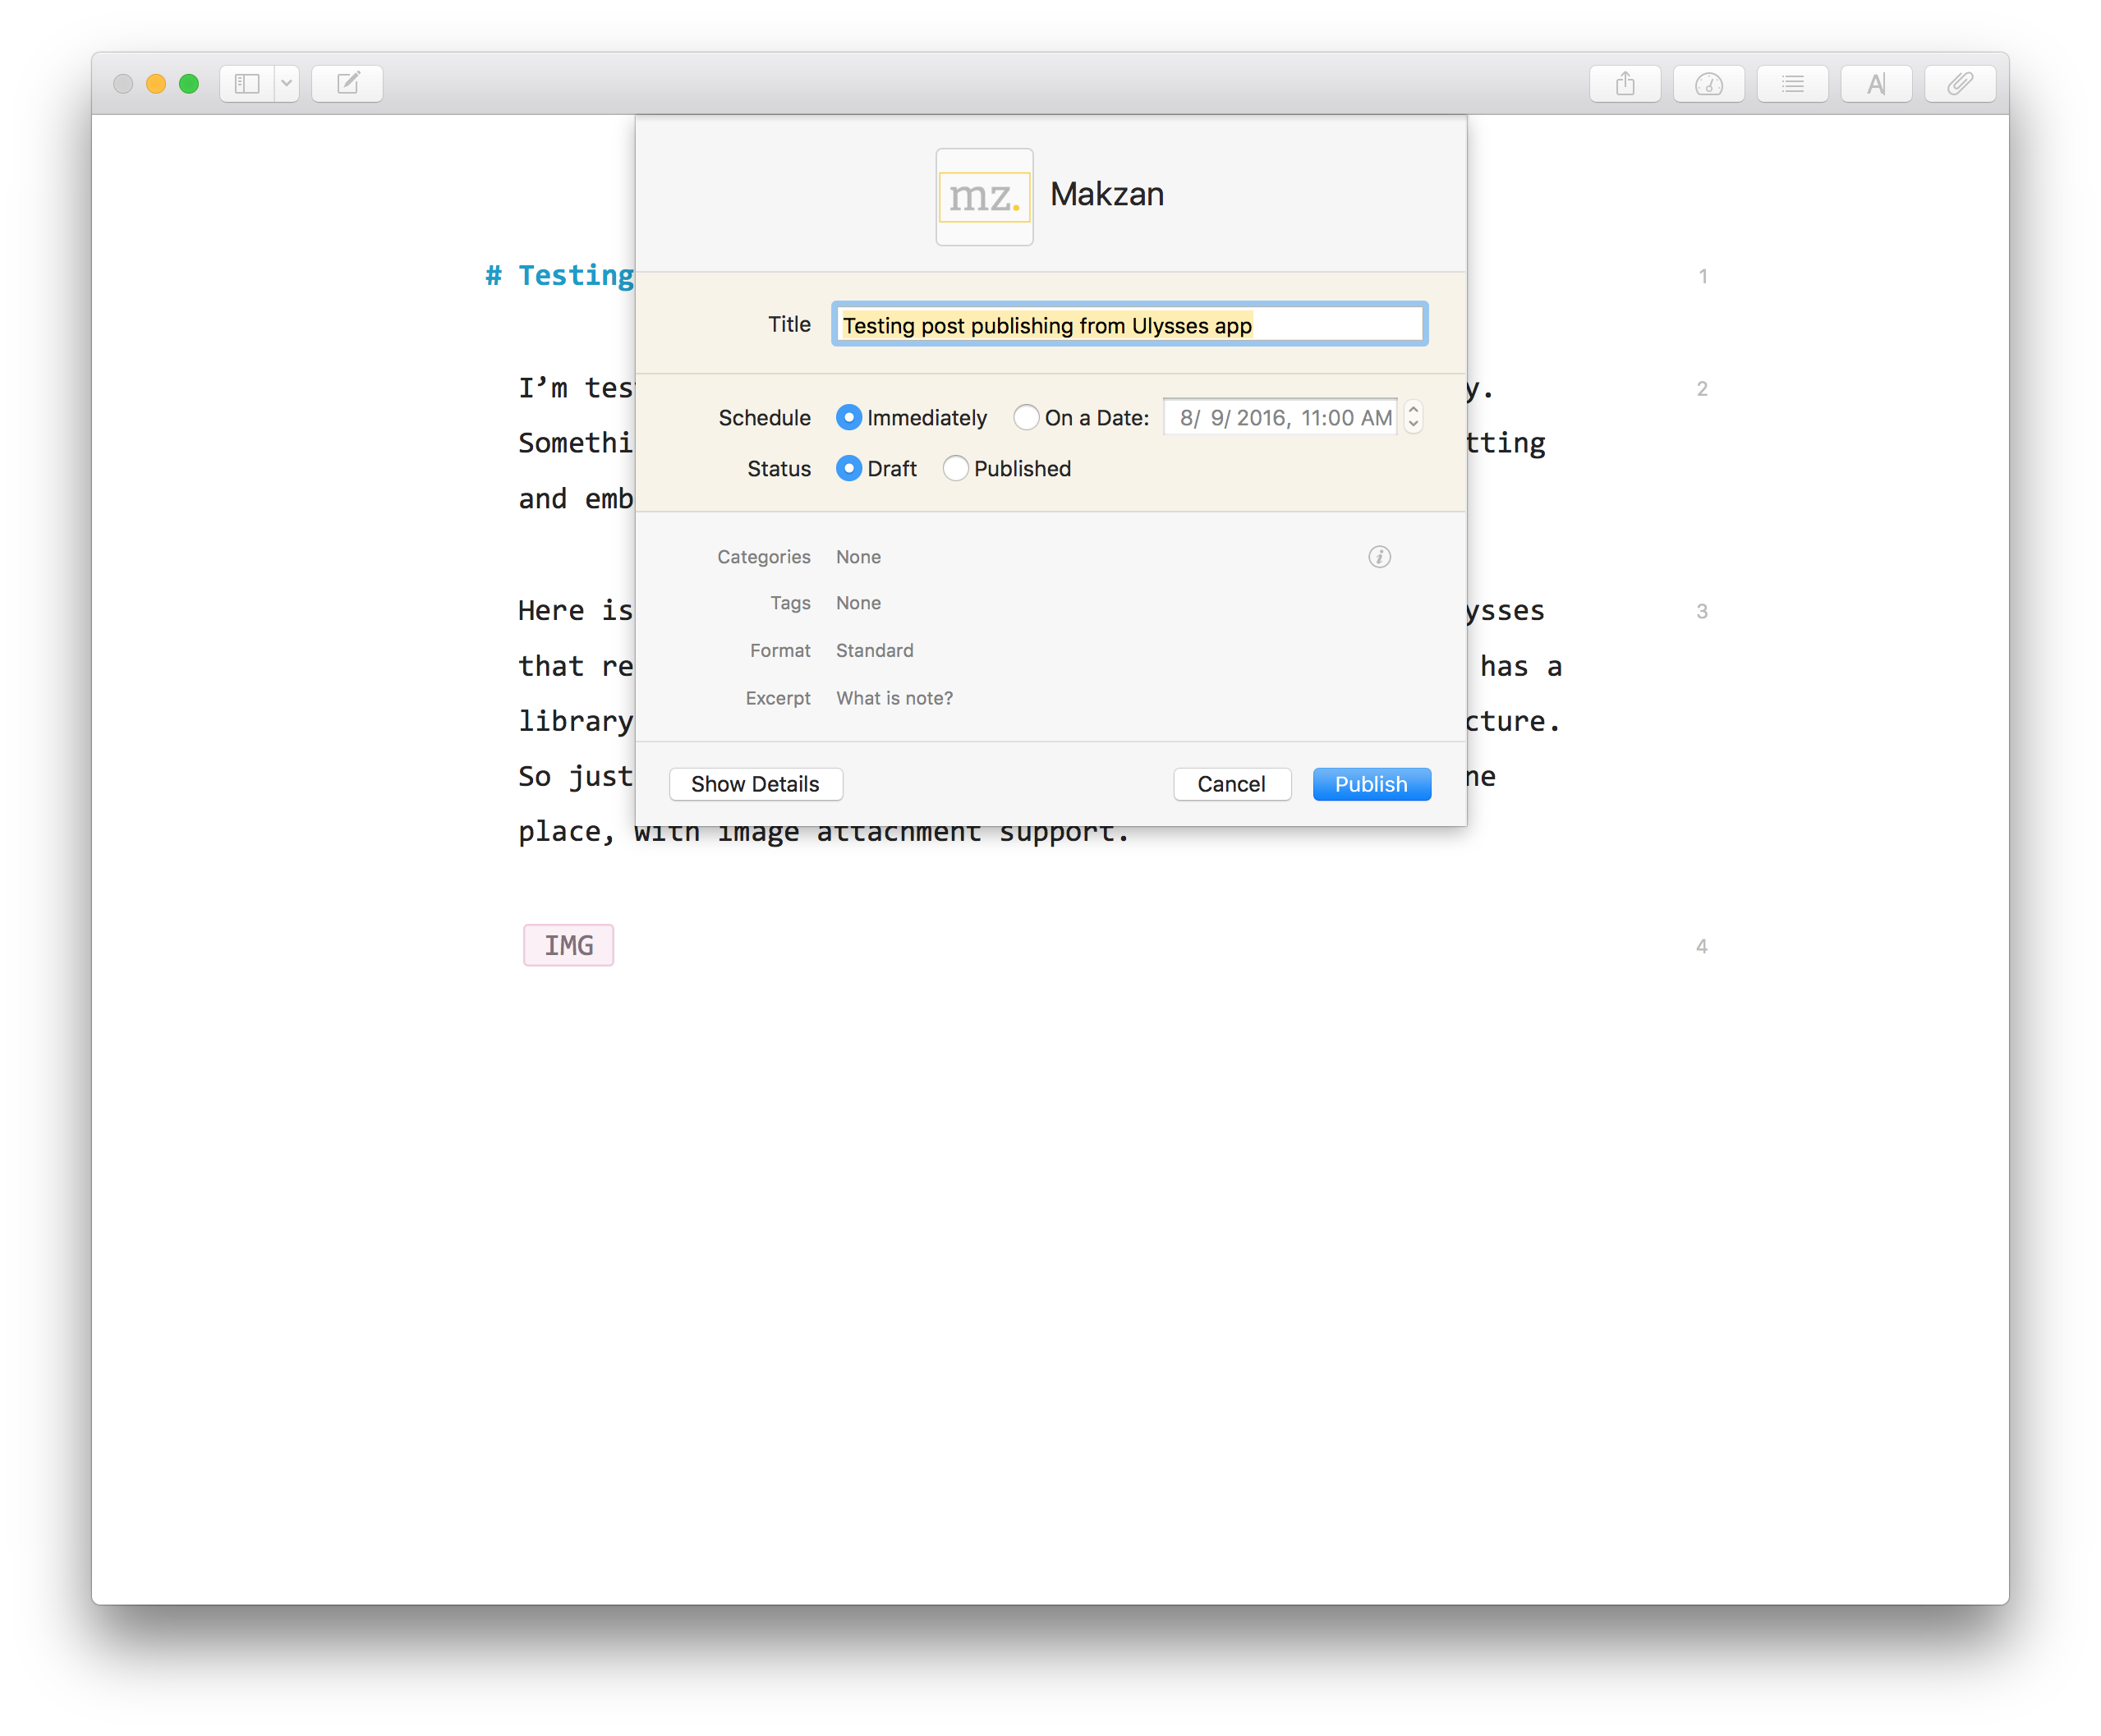Viewport: 2101px width, 1736px height.
Task: Click the Tags None value
Action: (x=858, y=603)
